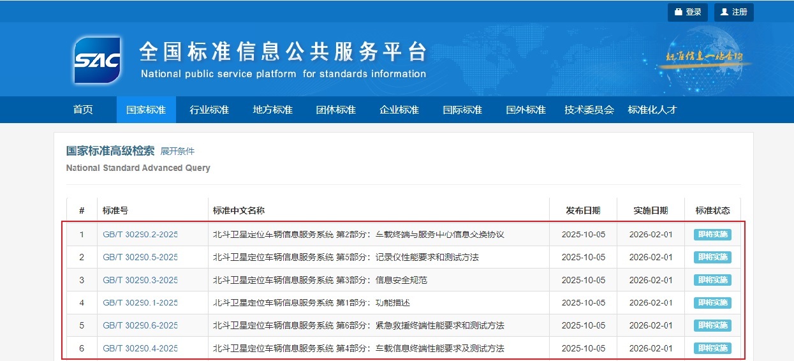Select the 国家标准 navigation tab
This screenshot has width=794, height=361.
point(146,110)
